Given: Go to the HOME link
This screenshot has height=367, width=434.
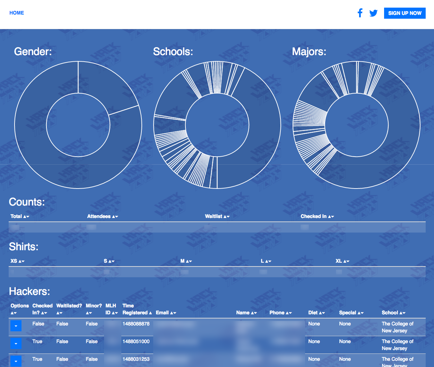Looking at the screenshot, I should pyautogui.click(x=17, y=13).
